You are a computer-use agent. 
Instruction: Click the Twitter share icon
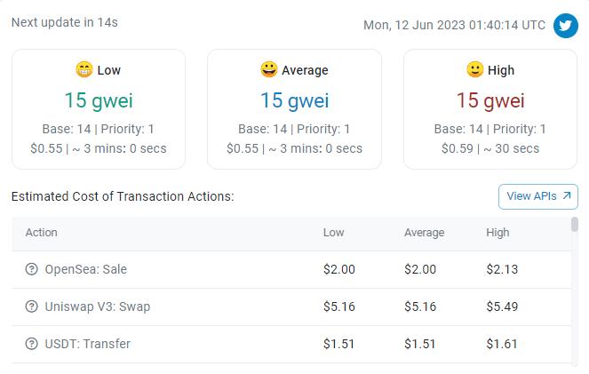(x=566, y=26)
